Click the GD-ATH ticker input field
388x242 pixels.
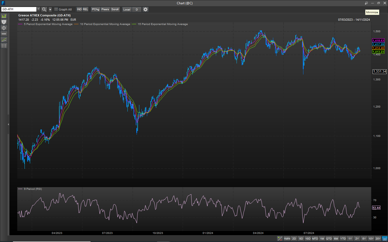pyautogui.click(x=19, y=9)
